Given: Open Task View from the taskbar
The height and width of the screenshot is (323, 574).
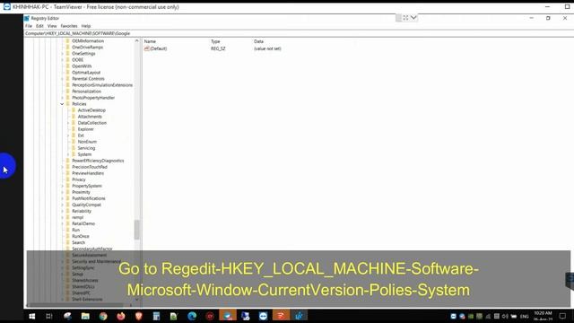Looking at the screenshot, I should click(49, 316).
